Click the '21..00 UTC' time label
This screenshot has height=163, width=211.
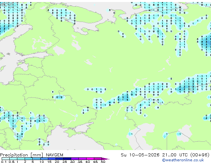point(175,155)
